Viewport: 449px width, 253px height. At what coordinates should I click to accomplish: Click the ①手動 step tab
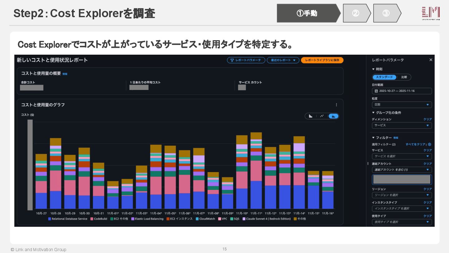point(309,13)
